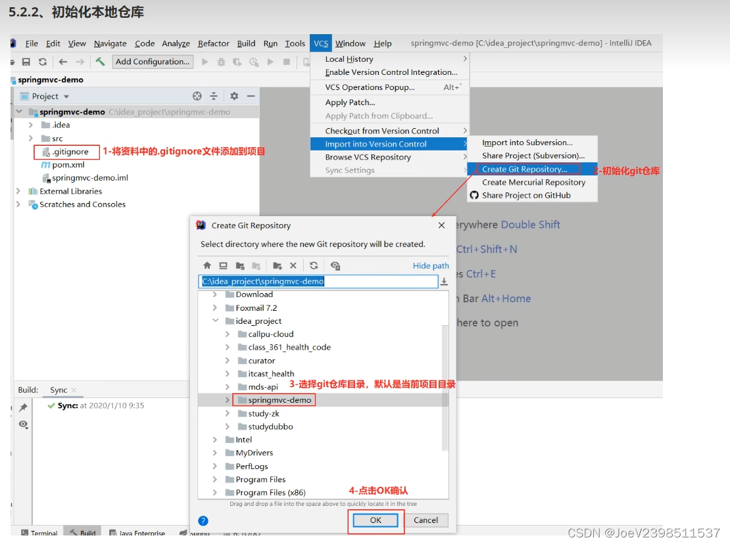The image size is (730, 544).
Task: Open the File menu
Action: coord(32,43)
